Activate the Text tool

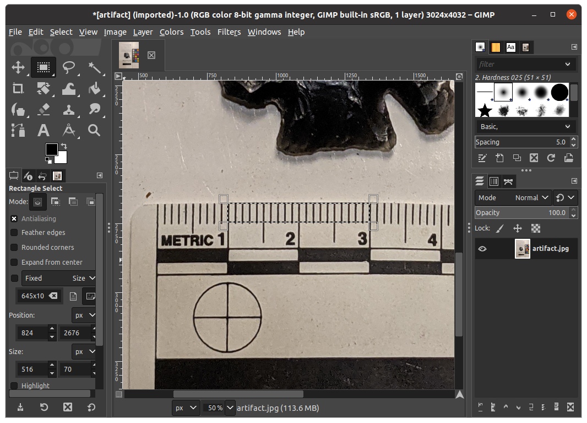(44, 131)
